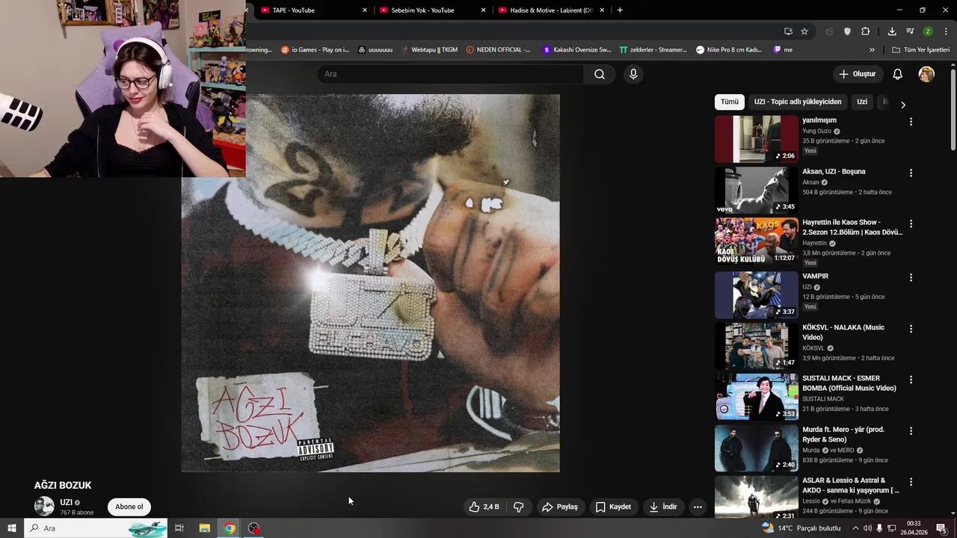Screen dimensions: 957x538
Task: Bookmark this page with the star icon
Action: (804, 31)
